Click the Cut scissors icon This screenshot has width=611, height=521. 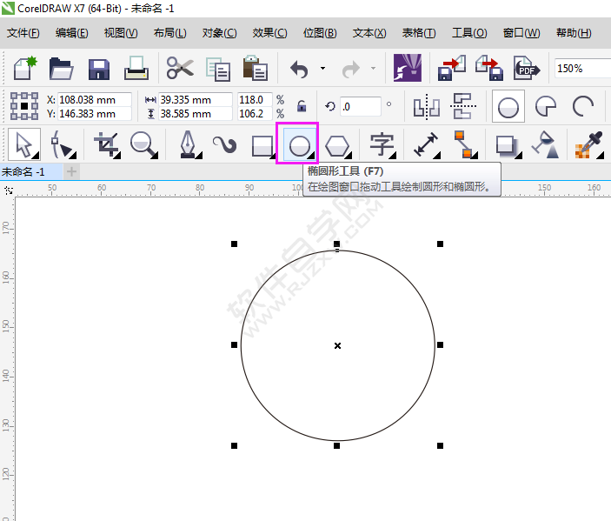180,68
